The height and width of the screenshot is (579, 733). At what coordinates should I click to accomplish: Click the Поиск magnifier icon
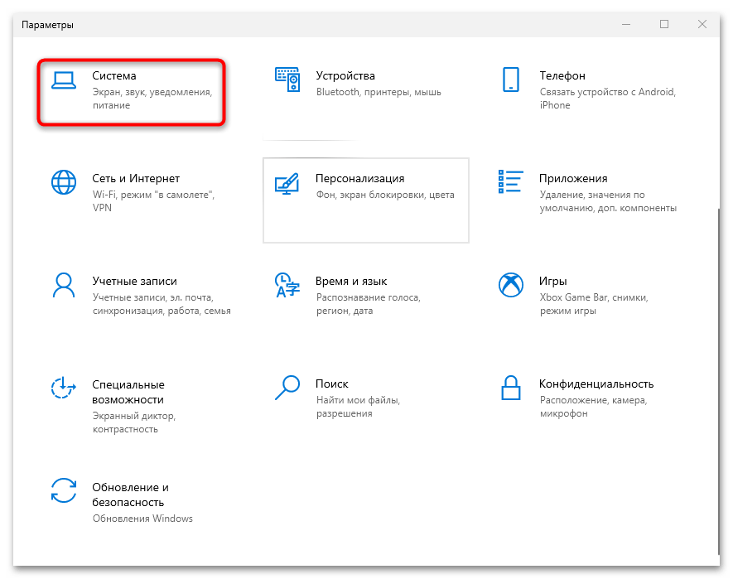click(287, 388)
